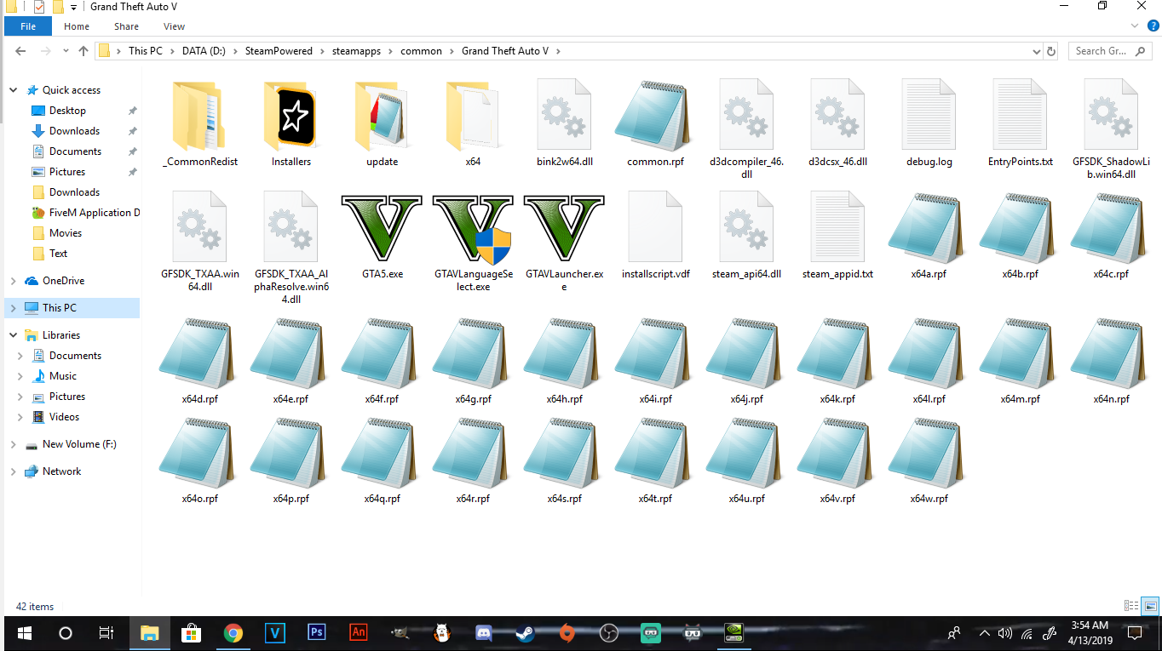Click the Up directory arrow

point(83,51)
